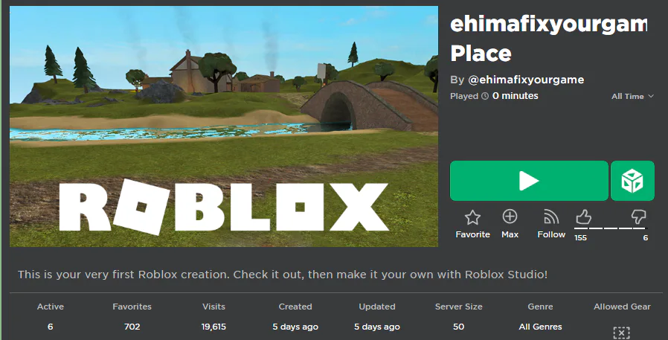Click the game description text
This screenshot has height=340, width=668.
click(283, 275)
